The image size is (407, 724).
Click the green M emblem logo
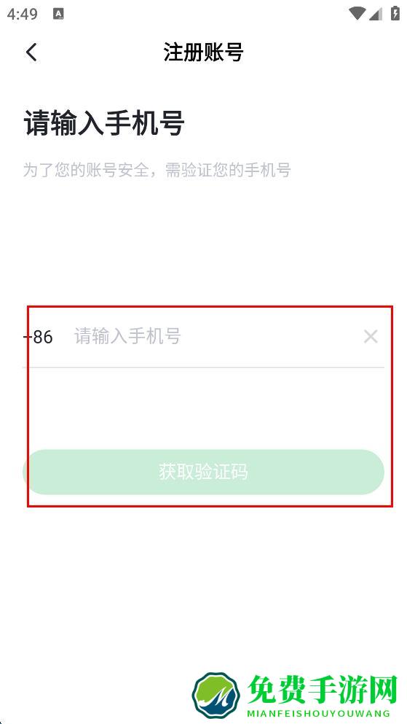pyautogui.click(x=216, y=694)
